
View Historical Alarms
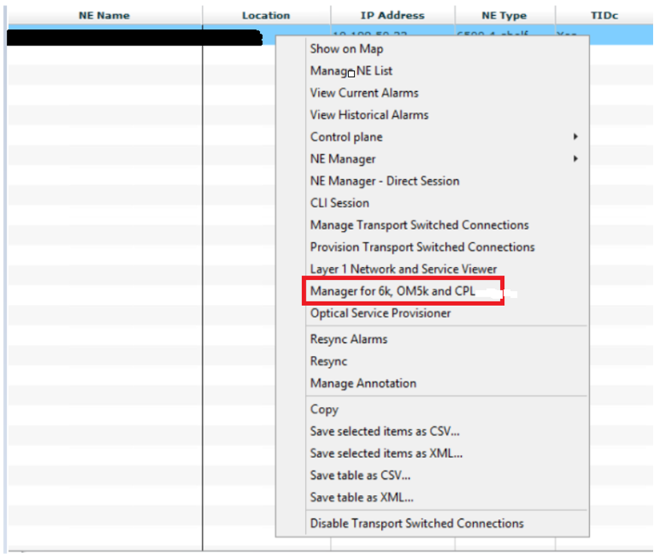[368, 115]
